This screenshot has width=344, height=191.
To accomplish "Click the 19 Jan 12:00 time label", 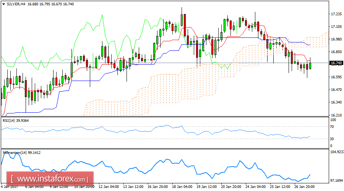I will coord(207,187).
